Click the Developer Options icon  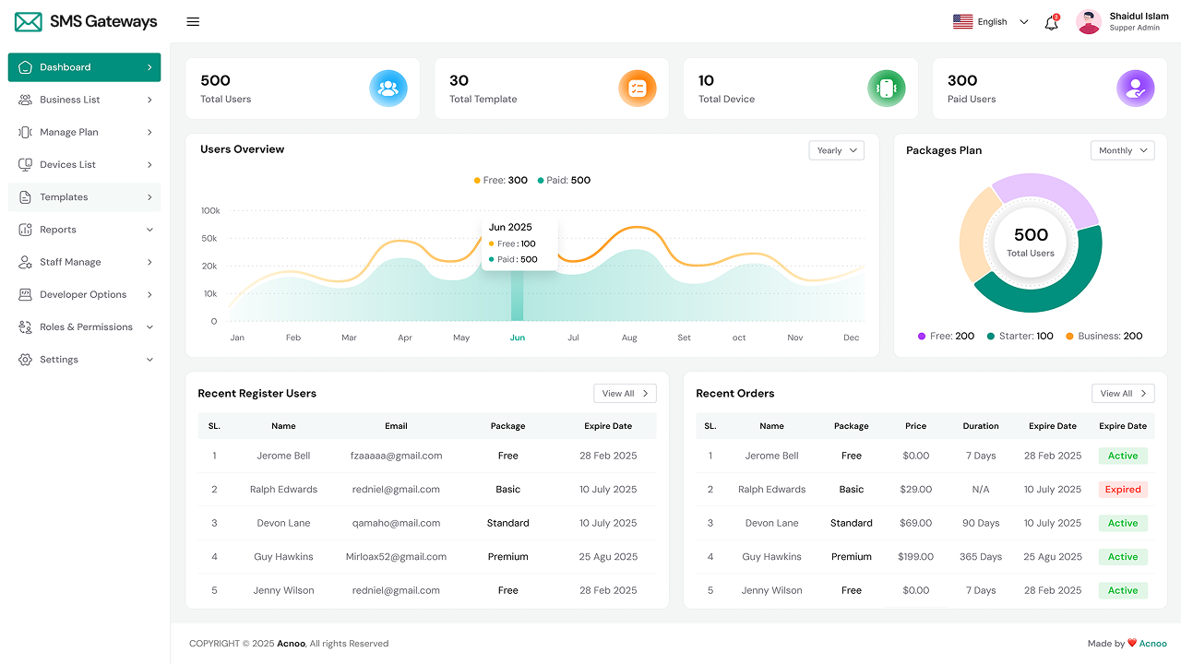point(25,295)
